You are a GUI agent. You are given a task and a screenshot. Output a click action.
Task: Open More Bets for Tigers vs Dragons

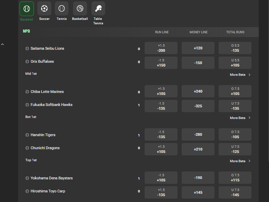240,161
